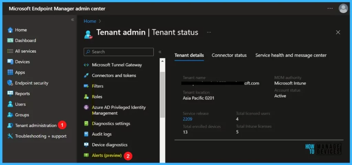
Task: Click the Roles person icon
Action: (x=86, y=97)
